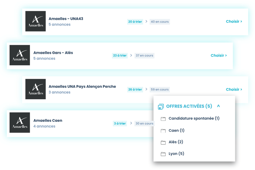Click '4 annonces' under Amaelles Caen

click(x=44, y=126)
